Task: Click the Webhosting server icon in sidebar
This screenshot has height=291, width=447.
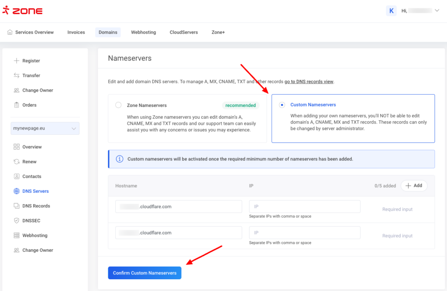Action: [x=17, y=236]
